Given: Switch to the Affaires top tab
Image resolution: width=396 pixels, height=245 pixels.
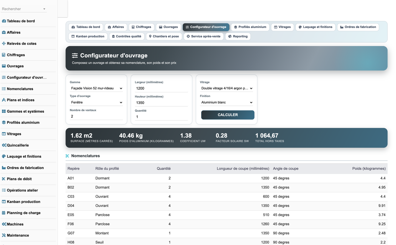Looking at the screenshot, I should coord(116,27).
